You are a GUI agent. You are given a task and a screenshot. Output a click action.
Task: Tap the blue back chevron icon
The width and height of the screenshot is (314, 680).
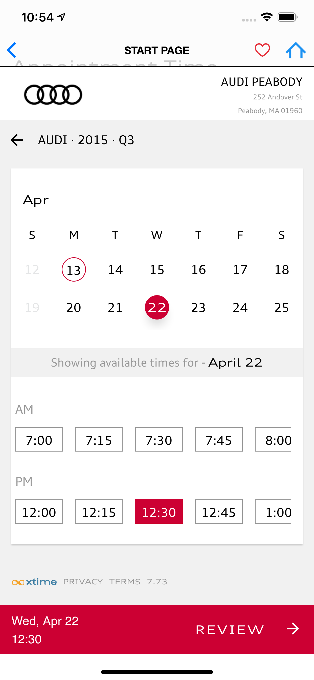pyautogui.click(x=12, y=50)
